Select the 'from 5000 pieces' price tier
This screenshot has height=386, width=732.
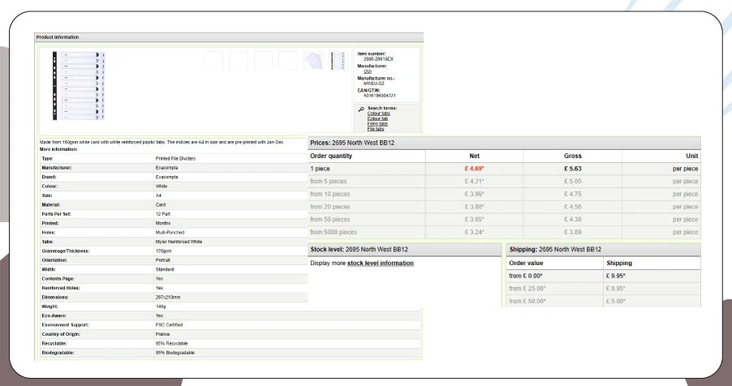(x=504, y=232)
